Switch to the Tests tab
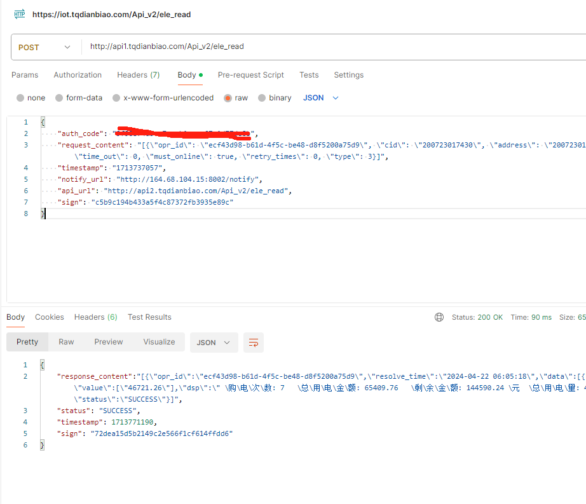This screenshot has width=586, height=504. pyautogui.click(x=309, y=75)
